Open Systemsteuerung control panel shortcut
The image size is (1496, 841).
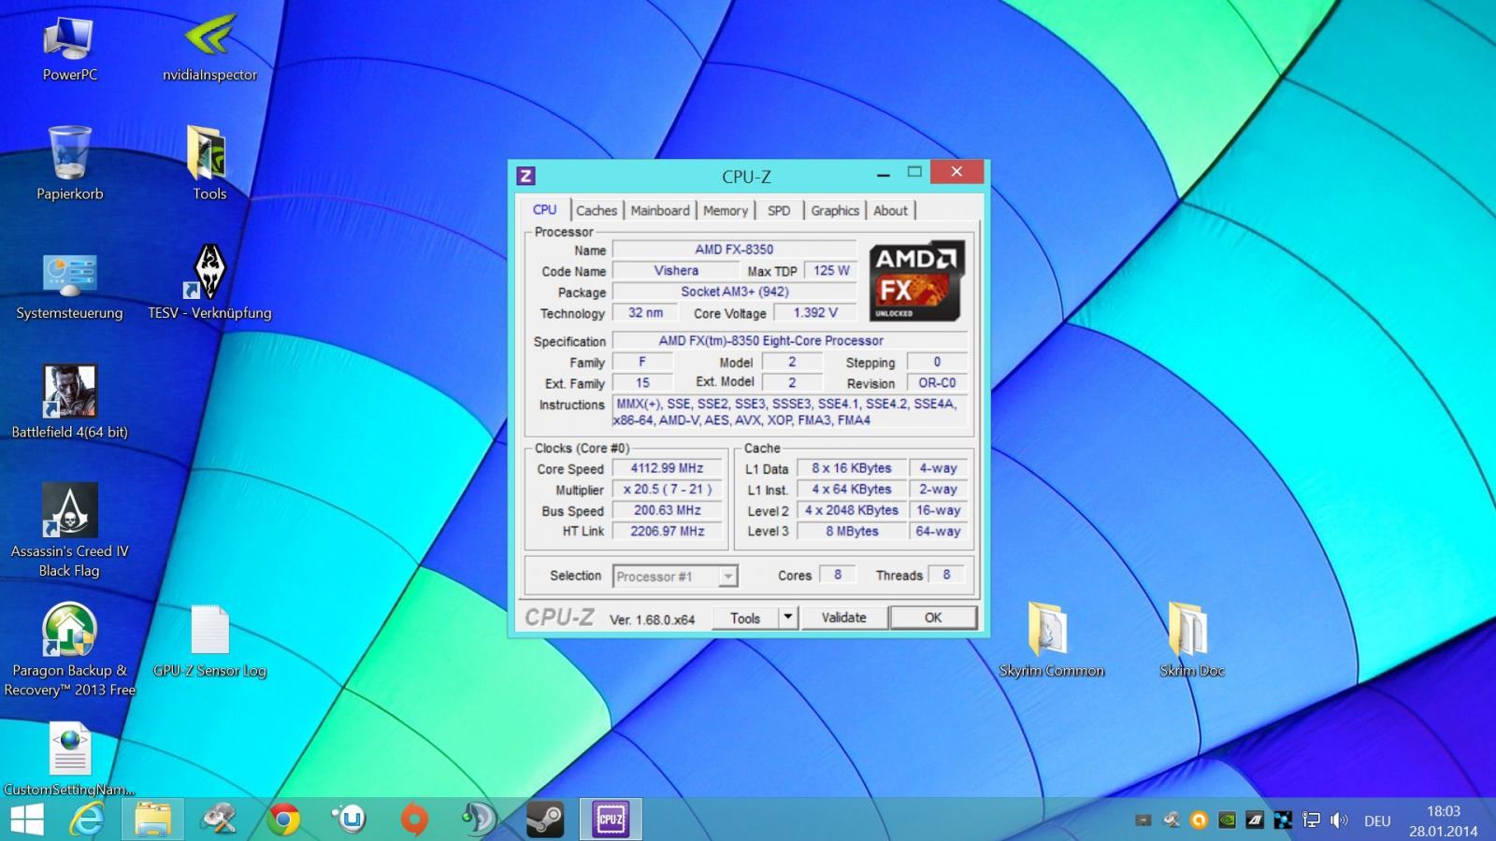pos(69,286)
